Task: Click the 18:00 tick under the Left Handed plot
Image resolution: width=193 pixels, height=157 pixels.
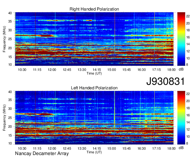Action: pos(171,148)
